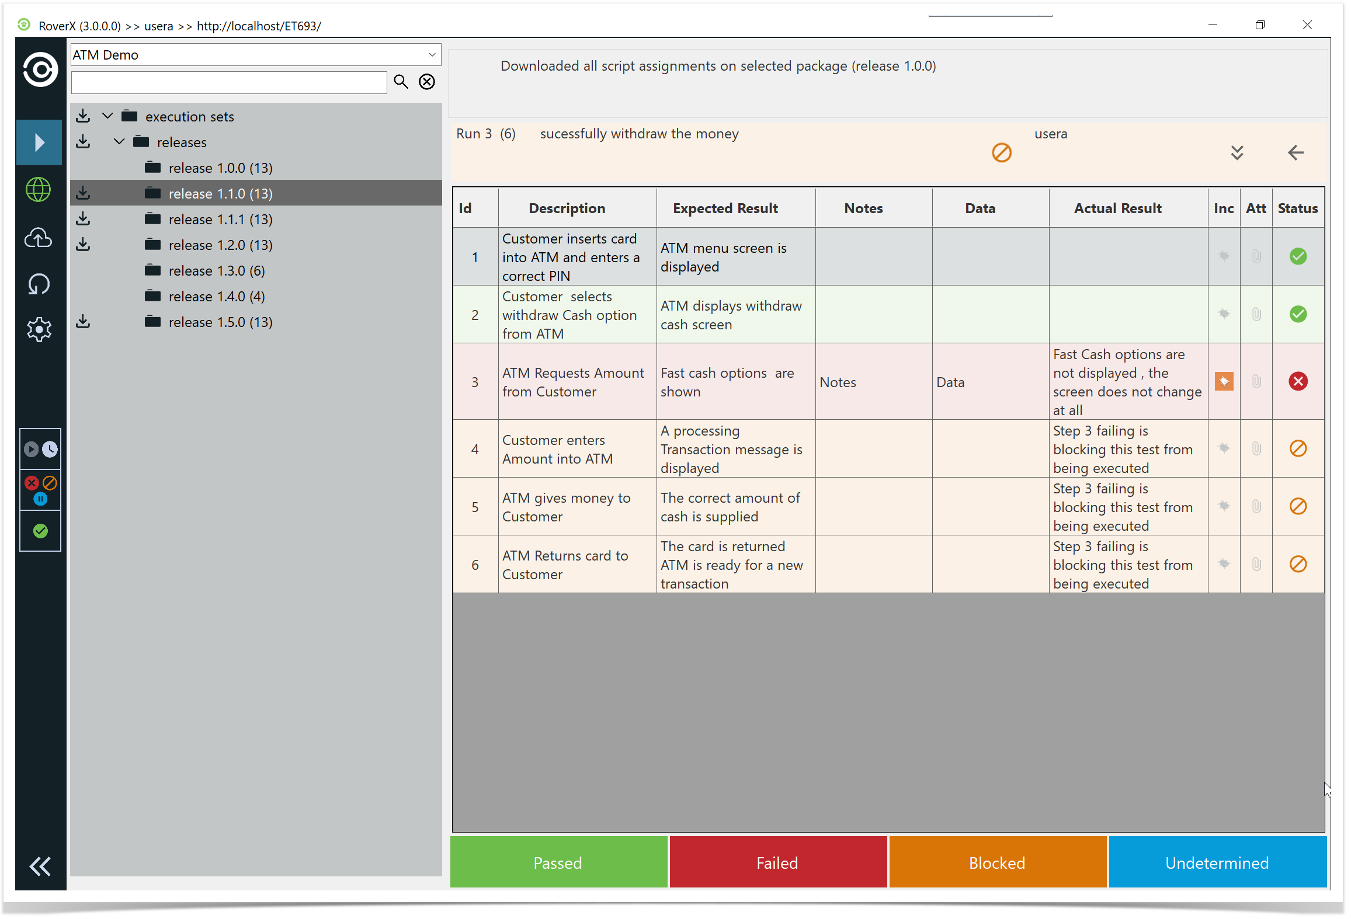Click attachment paperclip on step 1
This screenshot has height=919, width=1351.
[x=1256, y=256]
